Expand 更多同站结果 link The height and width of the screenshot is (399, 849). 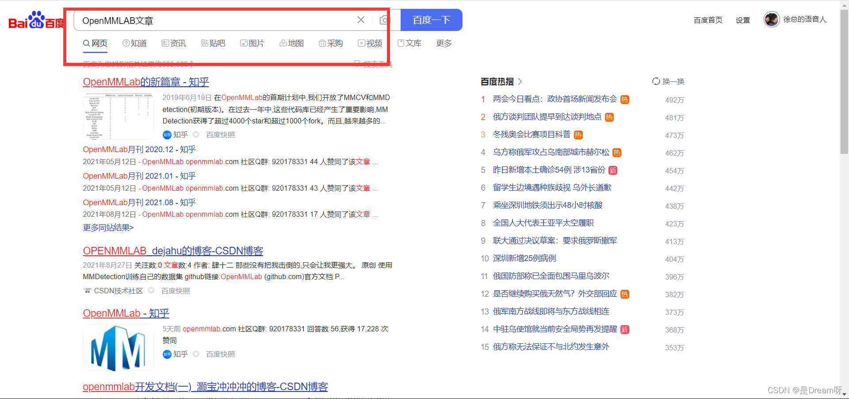point(108,228)
